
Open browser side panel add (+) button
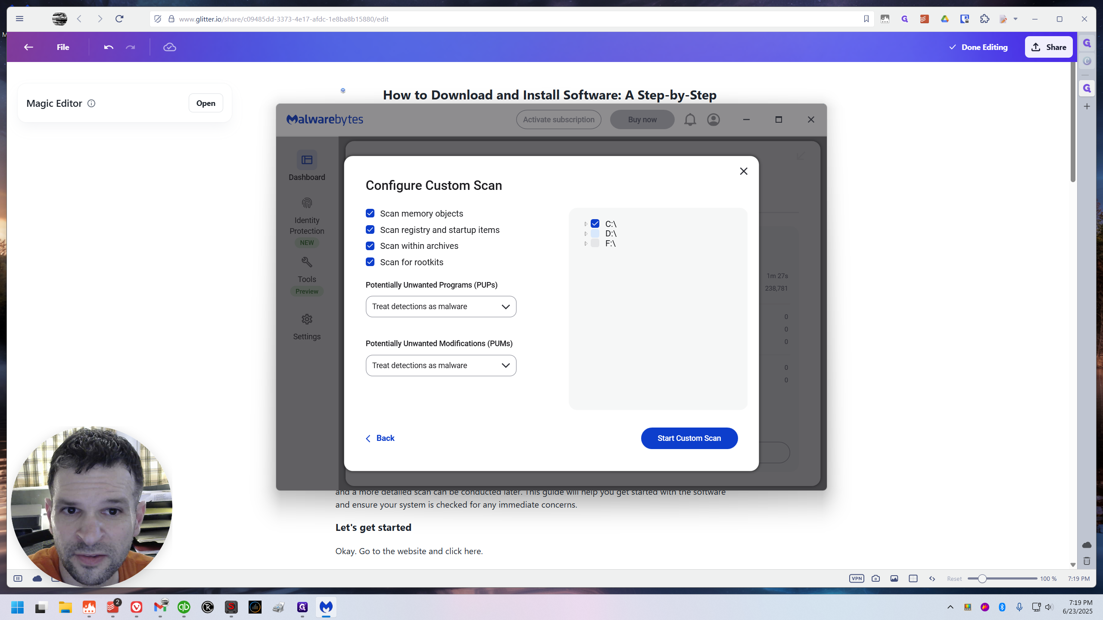pyautogui.click(x=1087, y=106)
